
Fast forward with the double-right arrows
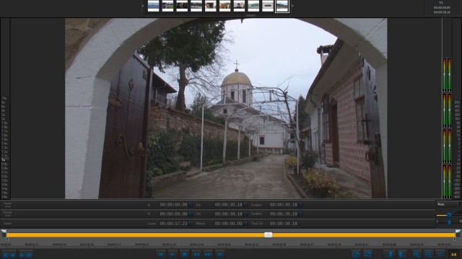point(208,255)
